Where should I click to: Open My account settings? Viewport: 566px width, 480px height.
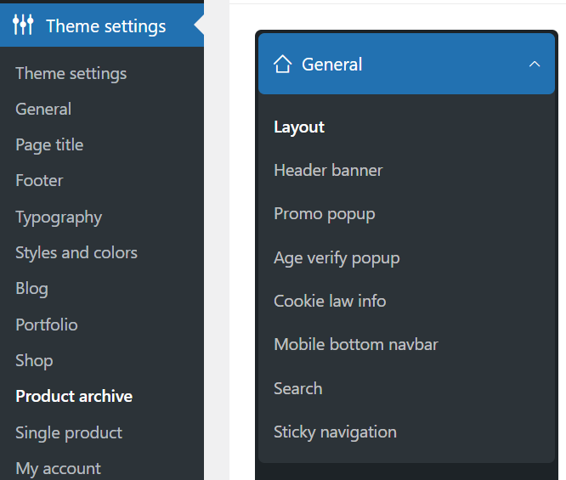click(x=58, y=468)
